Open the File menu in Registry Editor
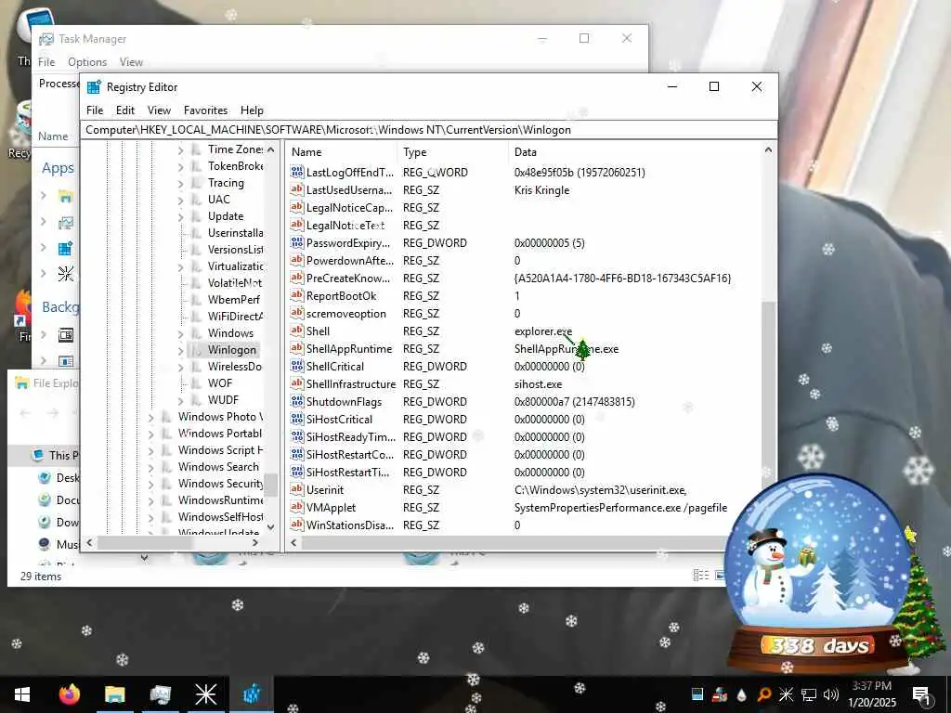Viewport: 951px width, 713px height. (95, 110)
